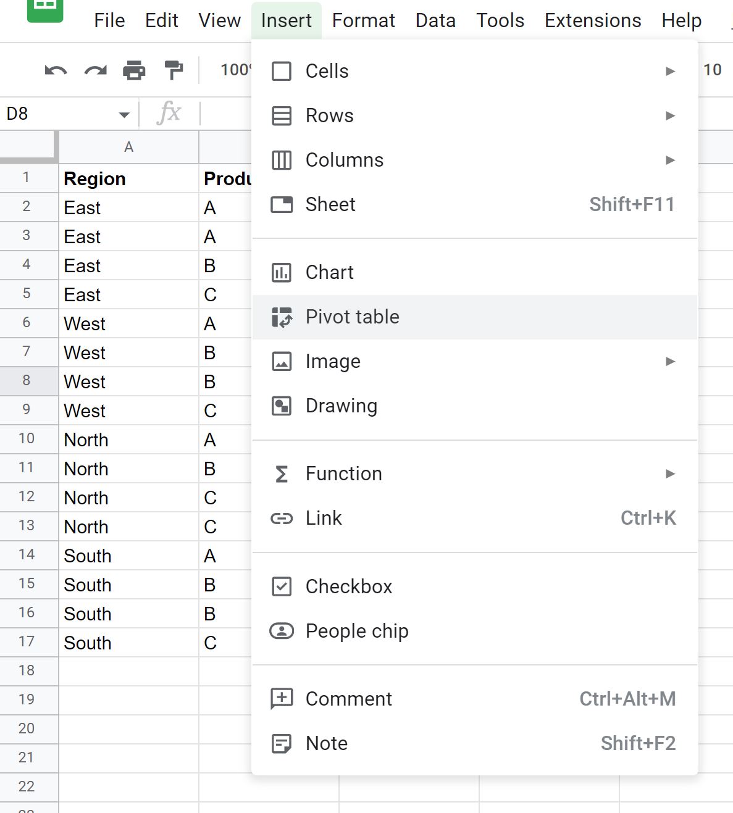The width and height of the screenshot is (733, 813).
Task: Open the Data menu
Action: (x=435, y=20)
